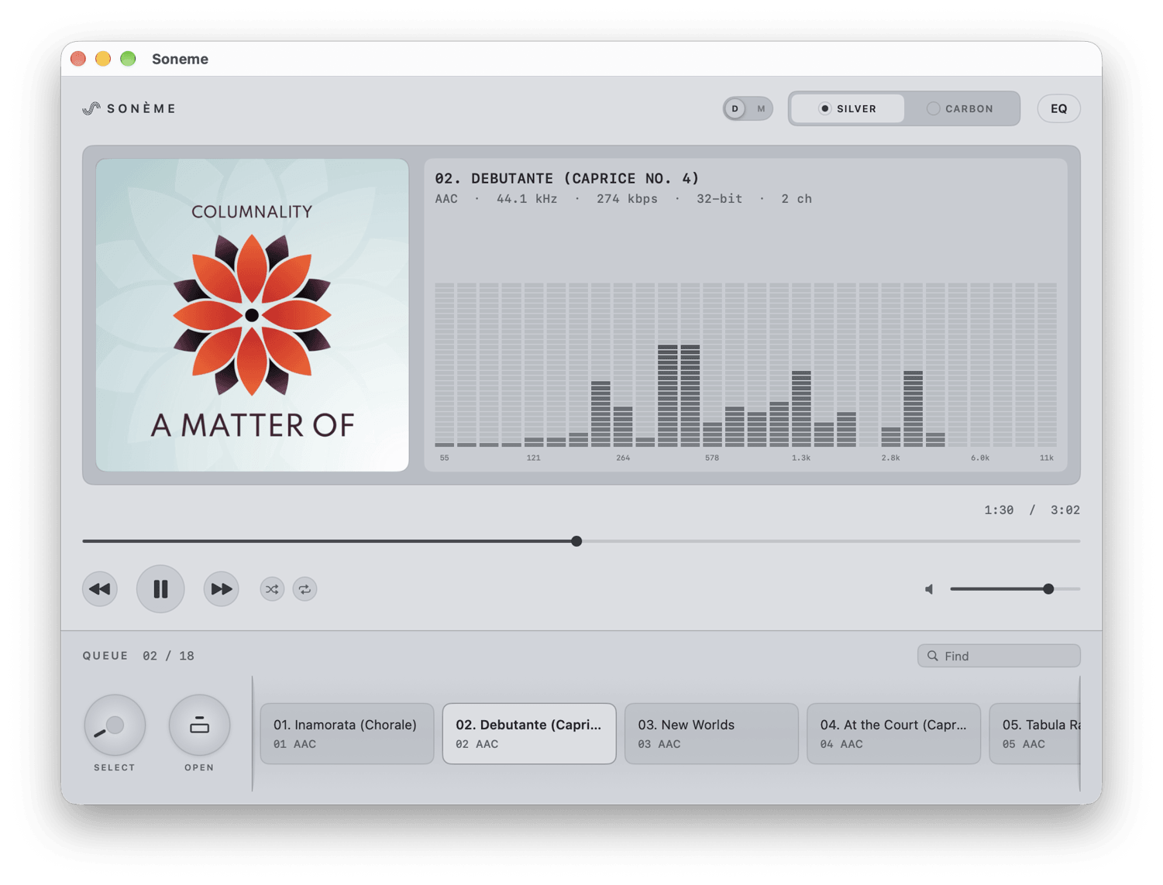The width and height of the screenshot is (1163, 885).
Task: Focus the Find search field
Action: pos(999,656)
